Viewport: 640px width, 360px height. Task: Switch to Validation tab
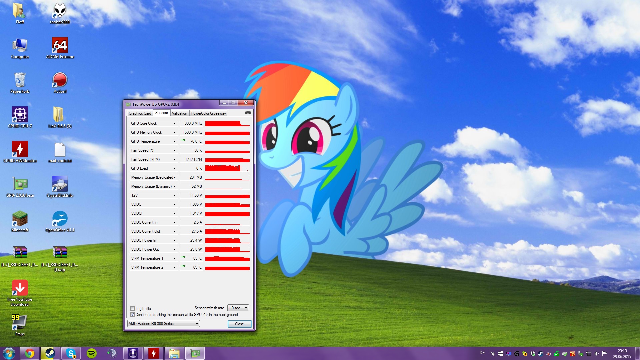tap(179, 113)
